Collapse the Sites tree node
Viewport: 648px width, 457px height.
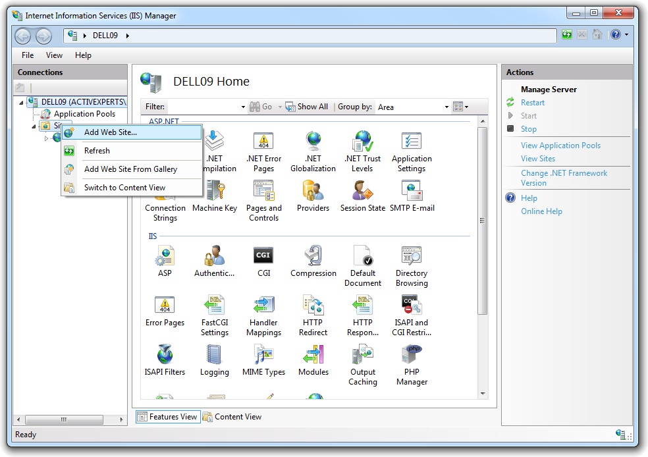click(x=34, y=126)
